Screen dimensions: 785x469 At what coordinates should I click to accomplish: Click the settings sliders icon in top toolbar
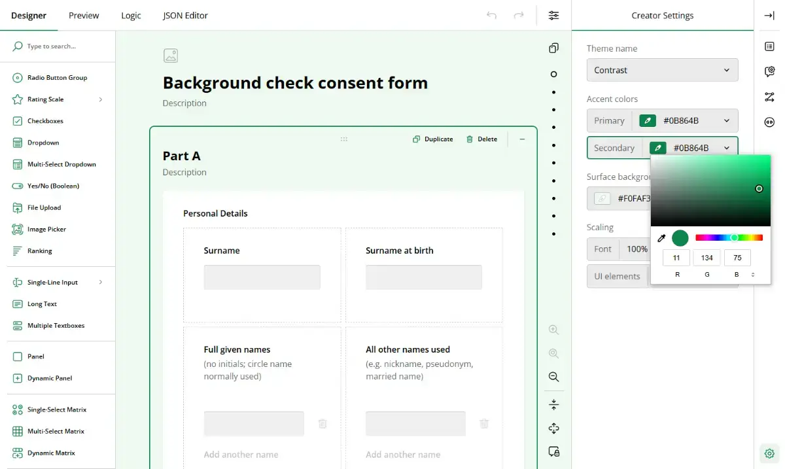(553, 15)
